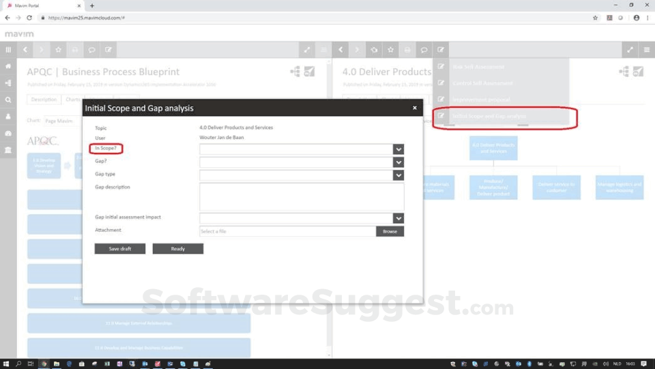This screenshot has width=655, height=369.
Task: Open the hamburger menu at far right
Action: pyautogui.click(x=646, y=50)
